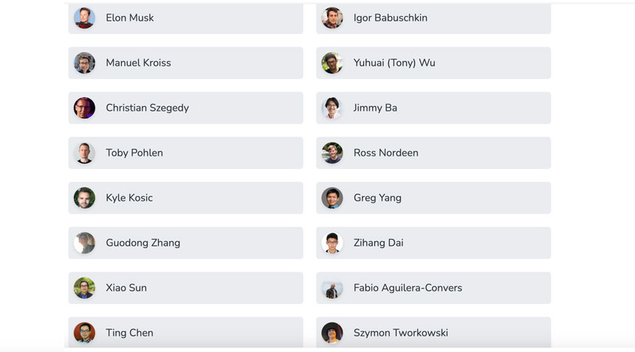Select the avatar beside Szymon Tworkowski

click(x=332, y=333)
